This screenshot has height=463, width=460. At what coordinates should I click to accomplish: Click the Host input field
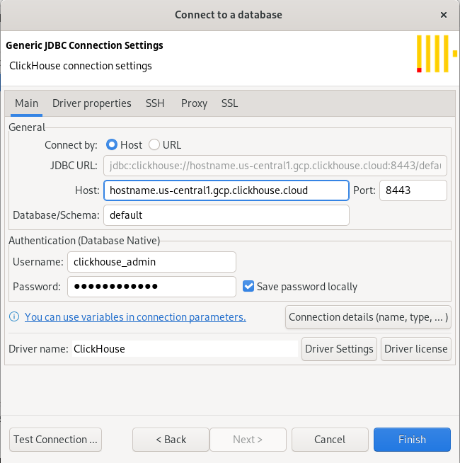point(226,190)
